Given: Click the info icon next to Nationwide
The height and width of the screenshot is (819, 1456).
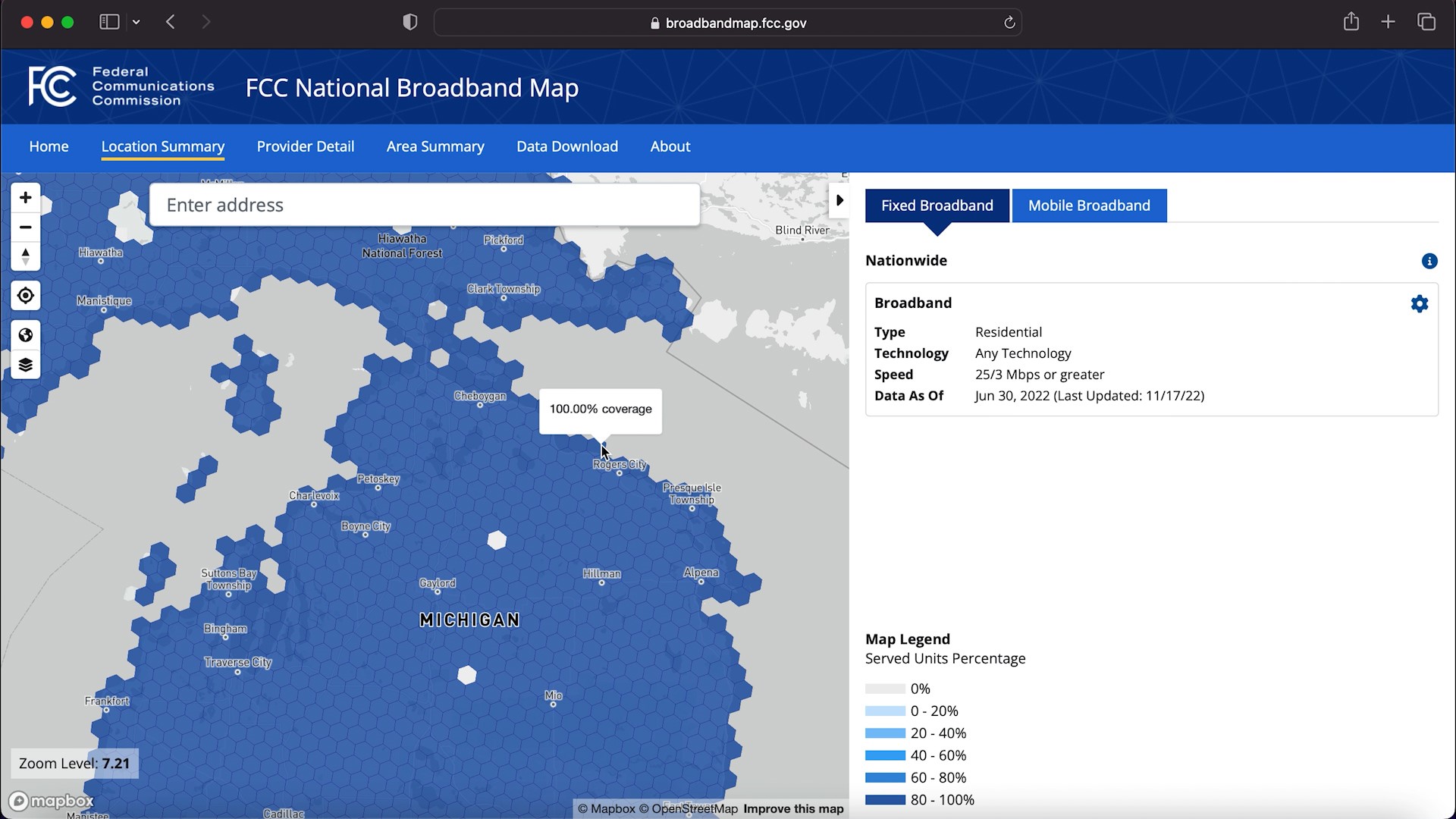Looking at the screenshot, I should [1429, 260].
